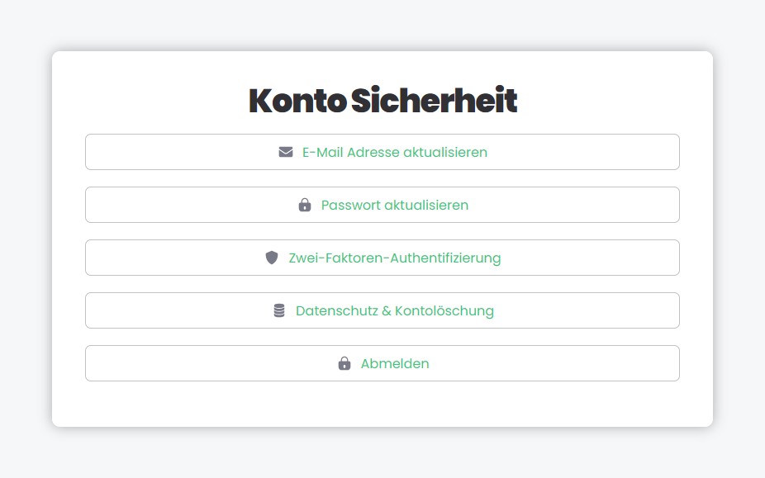Screen dimensions: 765x478
Task: Click the word "Adresse" in the first button
Action: tap(373, 152)
